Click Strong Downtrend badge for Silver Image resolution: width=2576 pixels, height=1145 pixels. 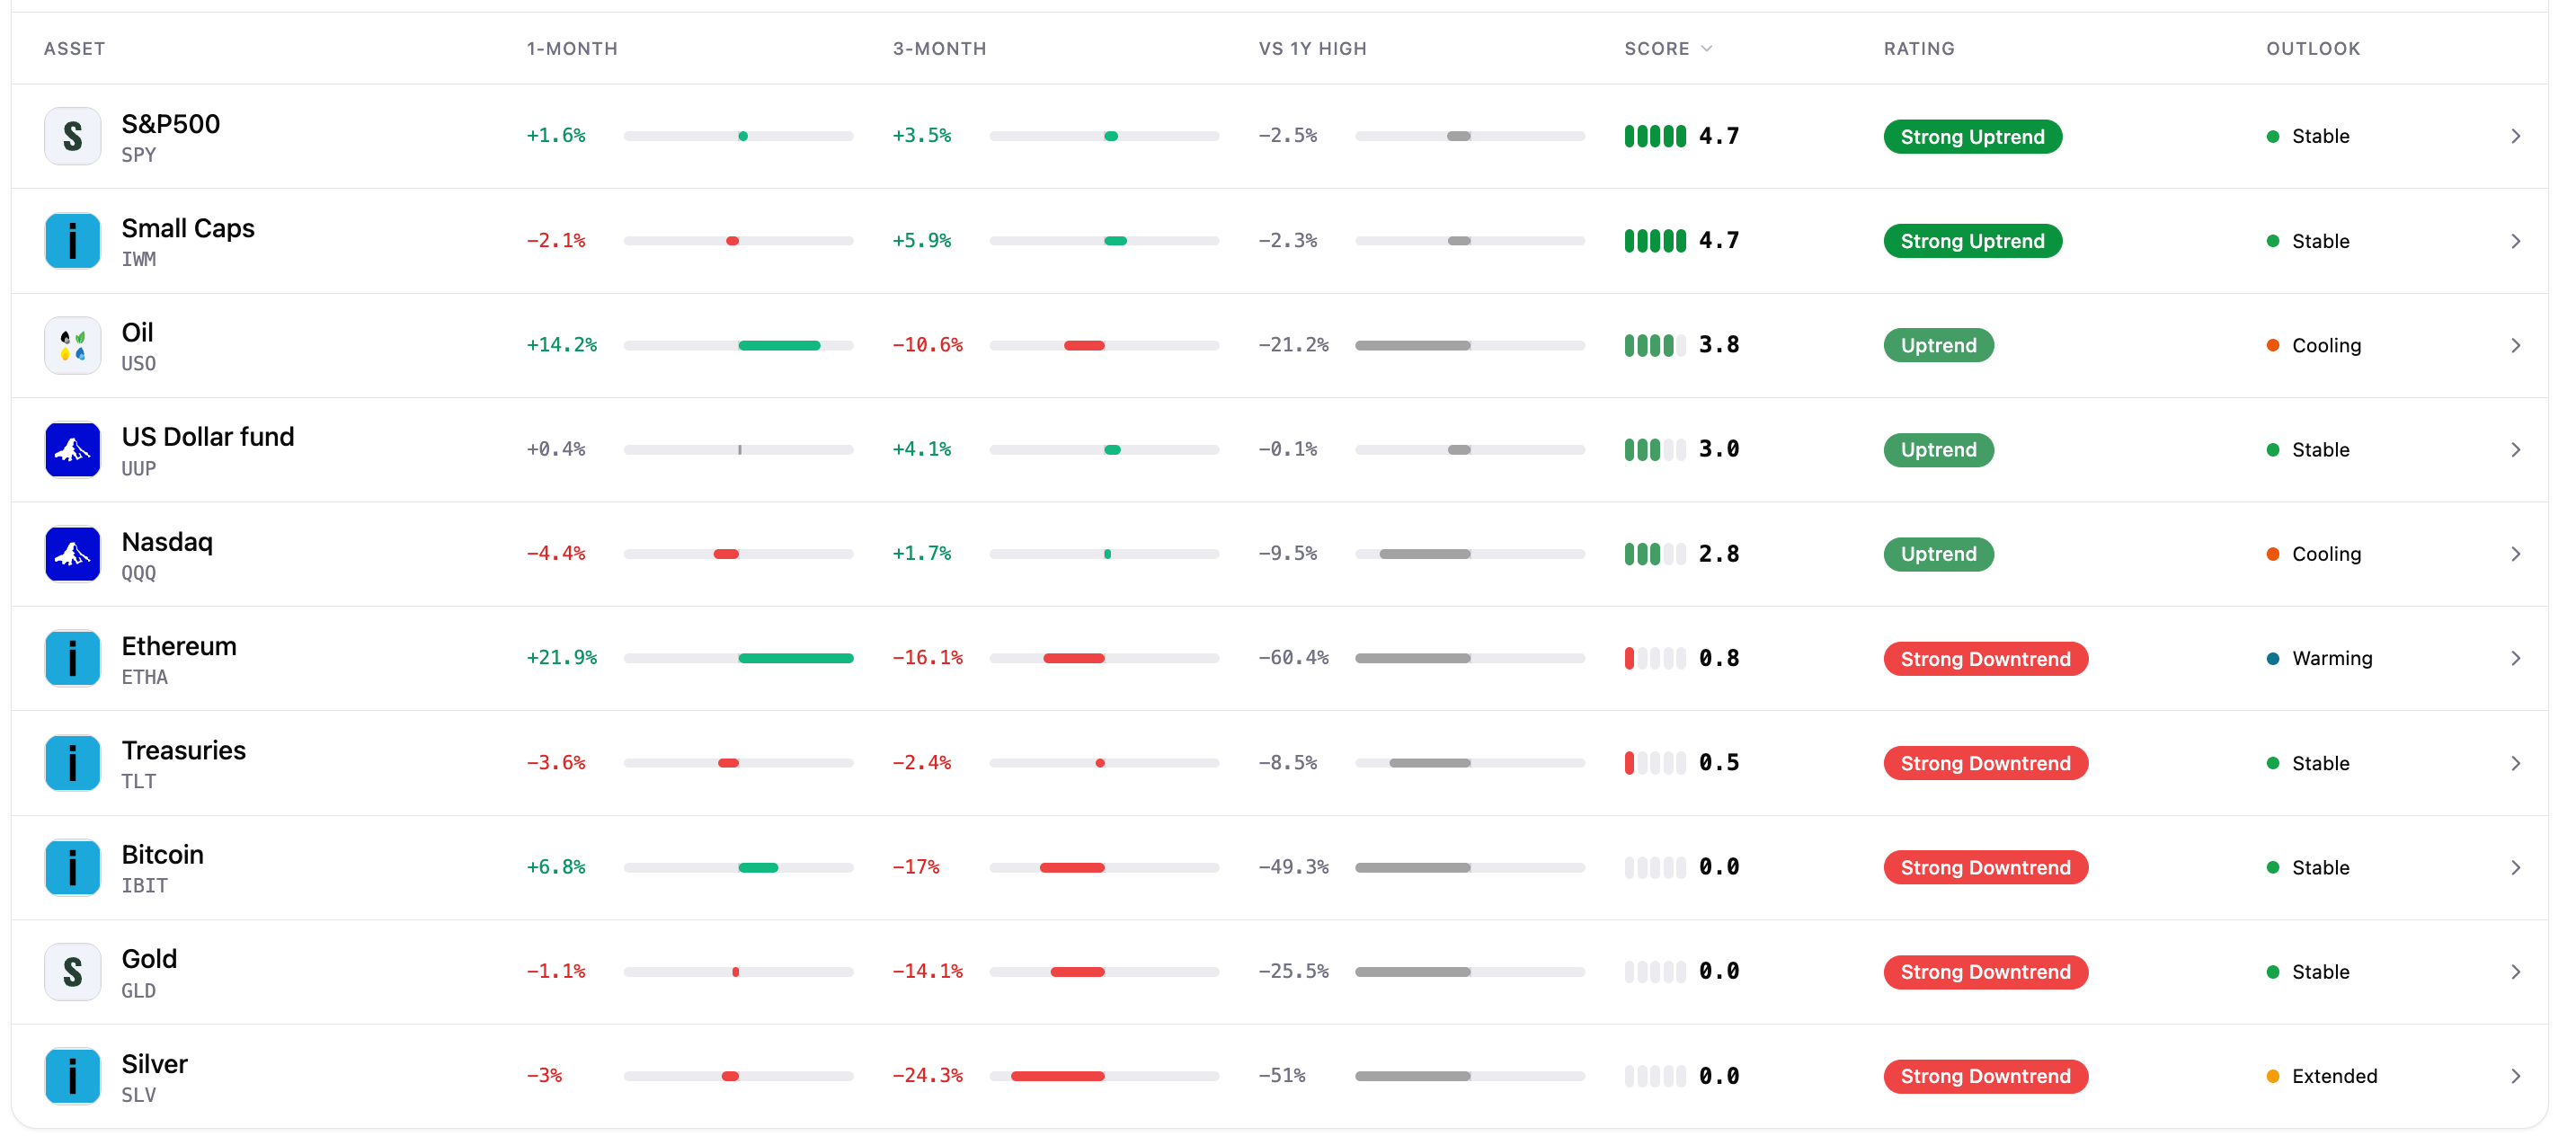(1985, 1076)
